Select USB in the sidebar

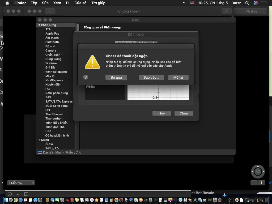[x=48, y=131]
